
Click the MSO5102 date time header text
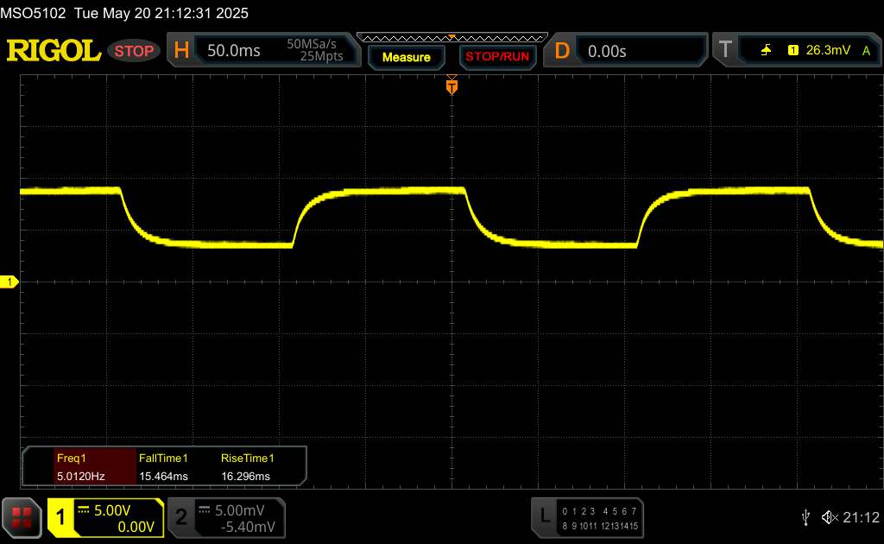[124, 13]
